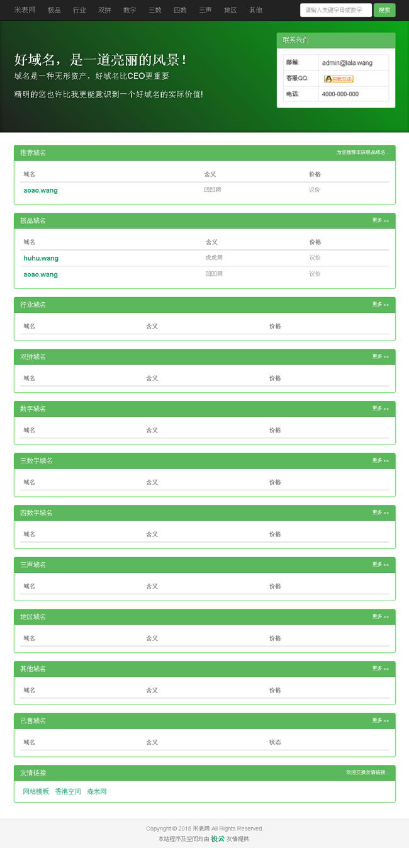Screen dimensions: 409x848
Task: Expand 更多 for the 行业域名 section
Action: point(379,305)
